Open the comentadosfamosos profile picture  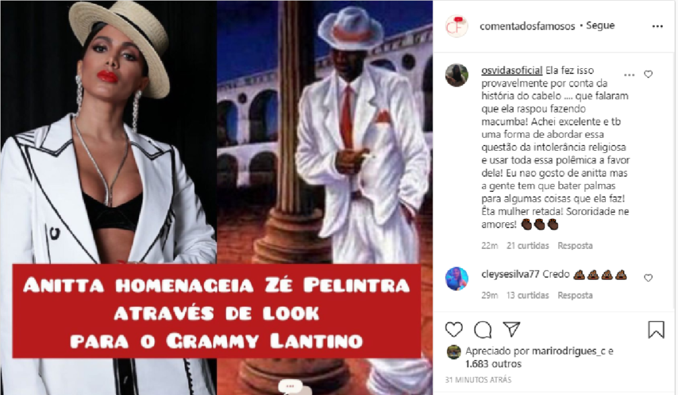[457, 26]
